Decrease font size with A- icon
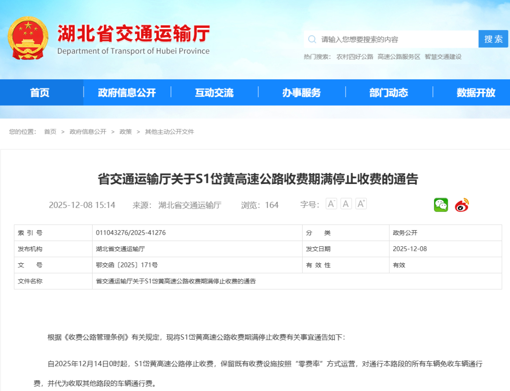510x391 pixels. [x=331, y=204]
